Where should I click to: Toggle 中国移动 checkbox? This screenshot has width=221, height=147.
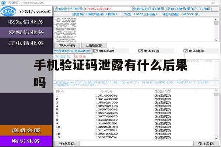pos(95,51)
